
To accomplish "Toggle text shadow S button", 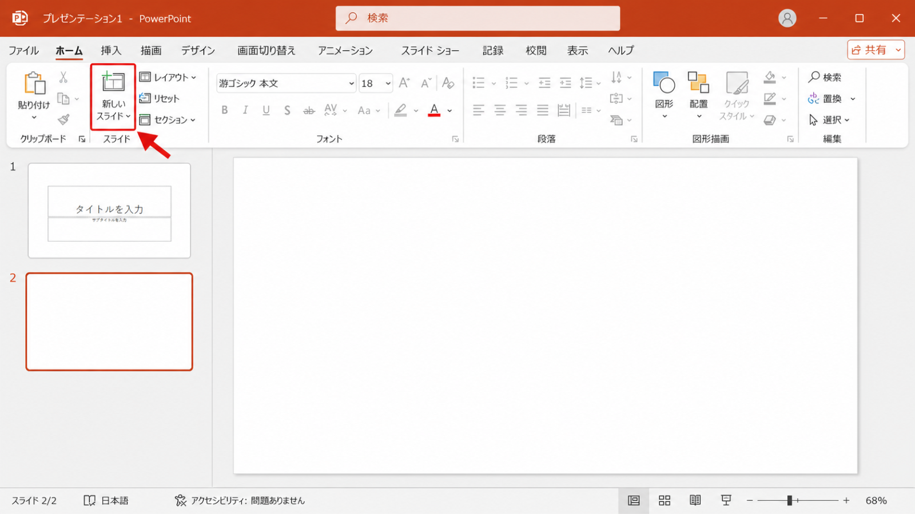I will tap(287, 110).
